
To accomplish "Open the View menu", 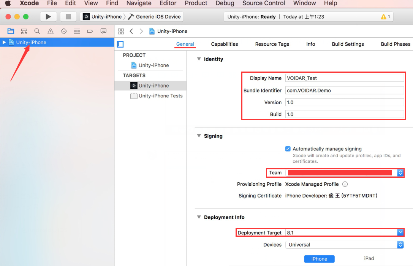I will [91, 3].
